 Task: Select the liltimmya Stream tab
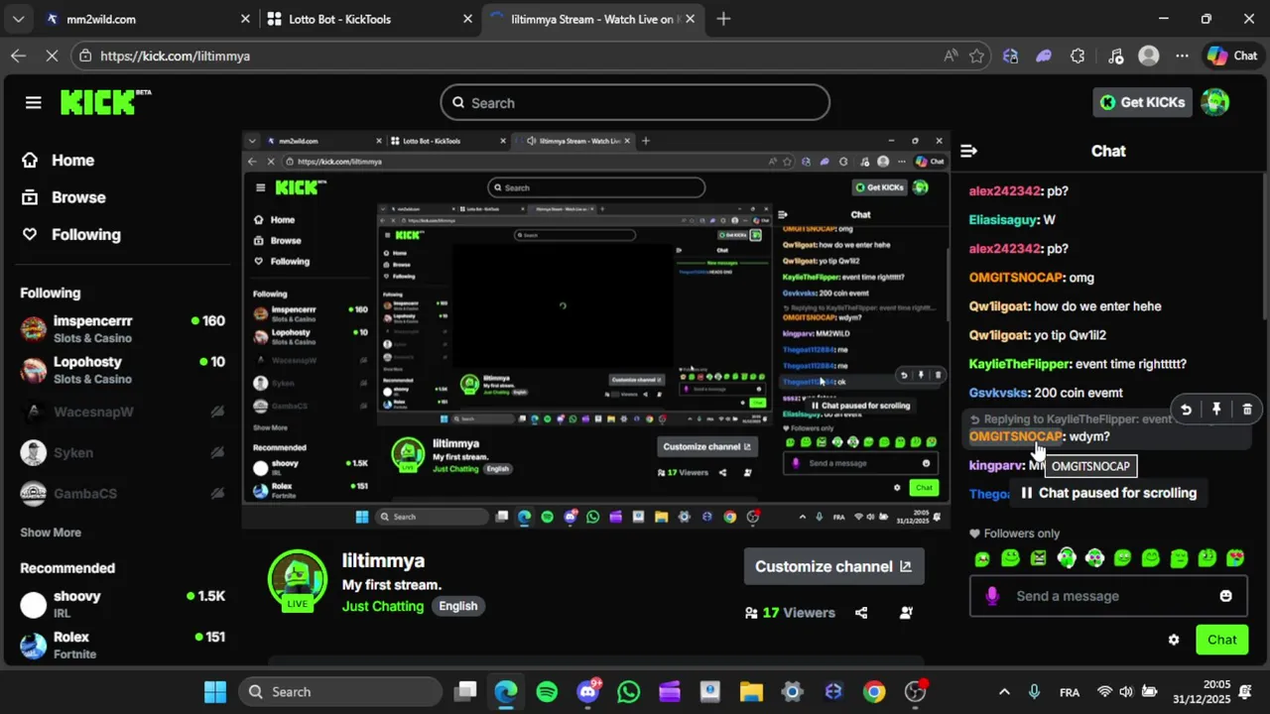(x=593, y=19)
